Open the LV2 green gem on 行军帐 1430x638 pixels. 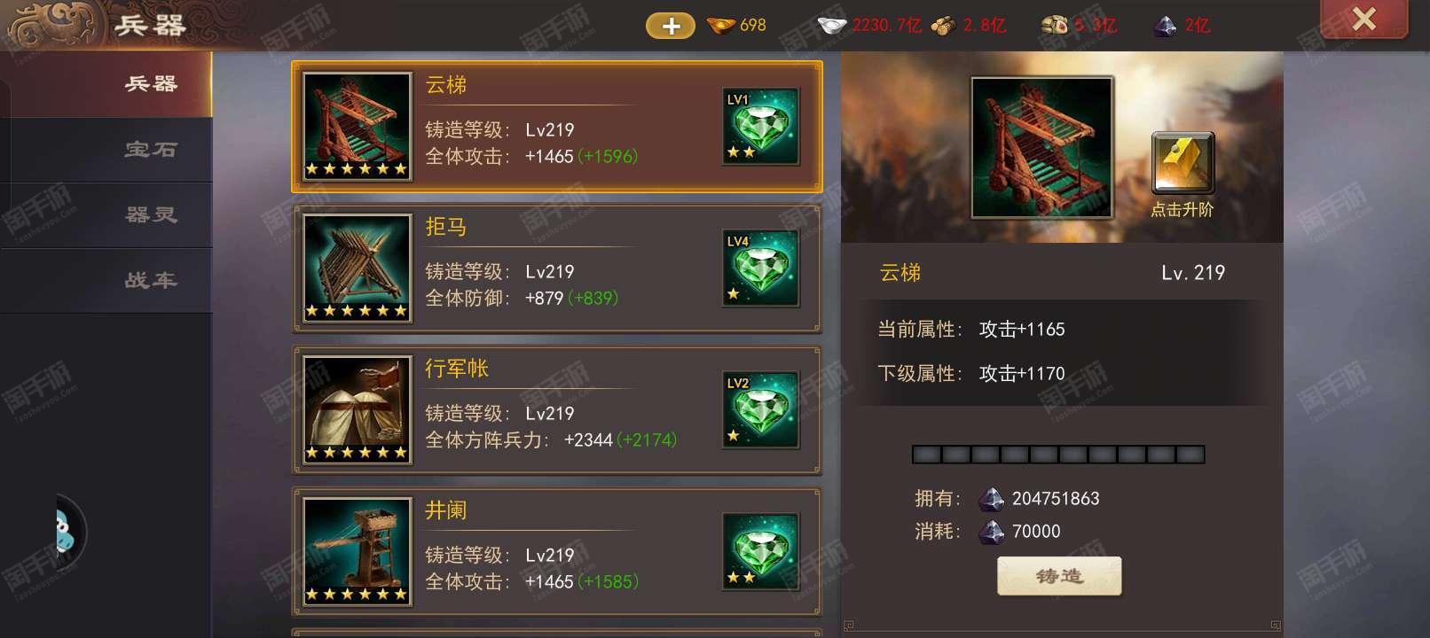tap(761, 410)
